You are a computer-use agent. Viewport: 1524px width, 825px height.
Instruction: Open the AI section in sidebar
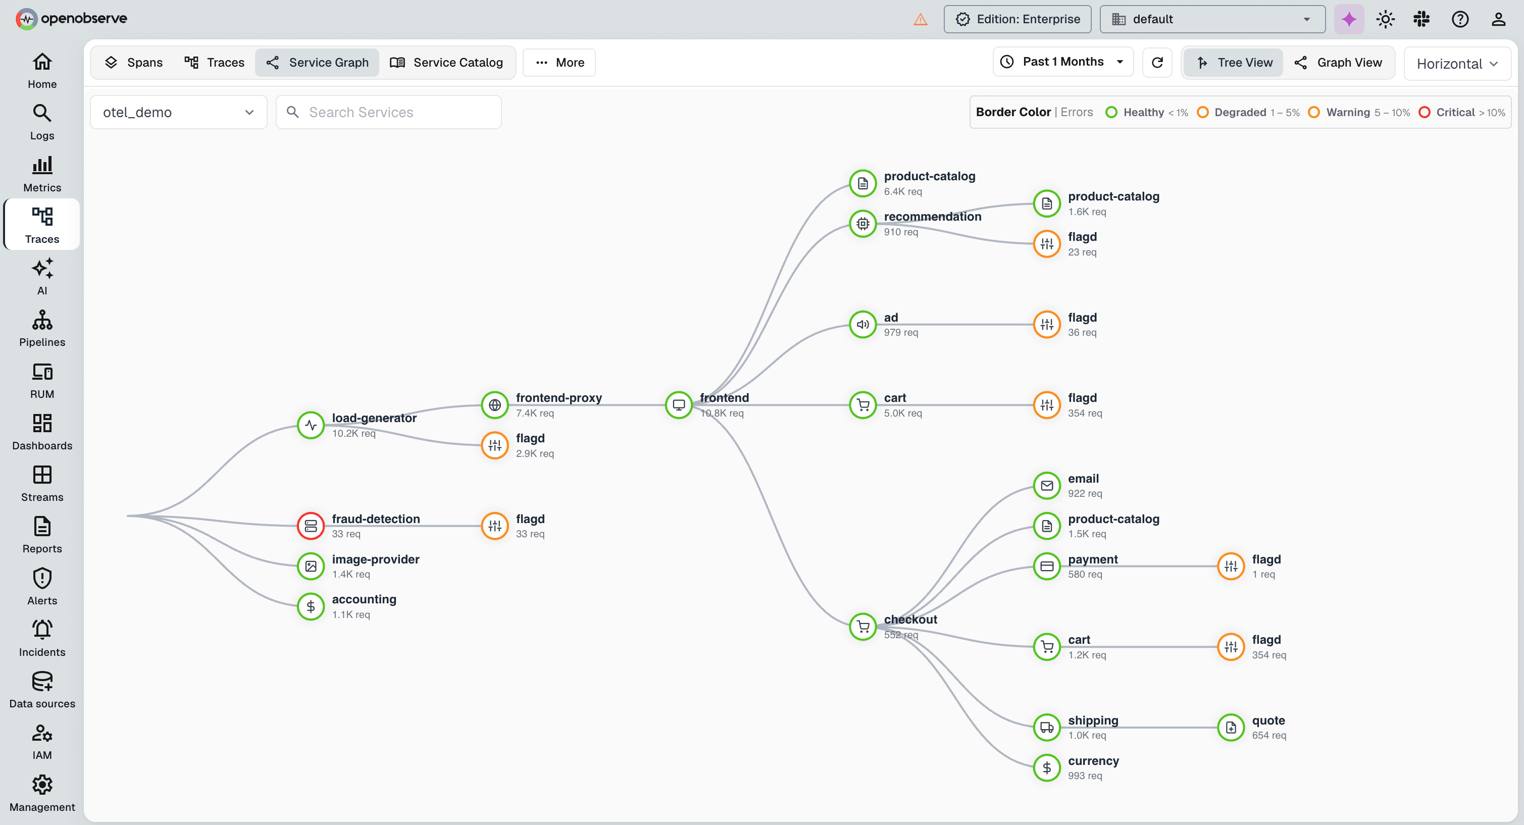click(42, 277)
